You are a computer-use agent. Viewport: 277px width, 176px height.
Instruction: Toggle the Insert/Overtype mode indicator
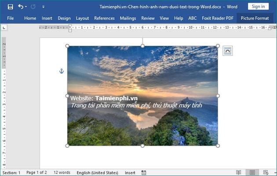[x=130, y=172]
